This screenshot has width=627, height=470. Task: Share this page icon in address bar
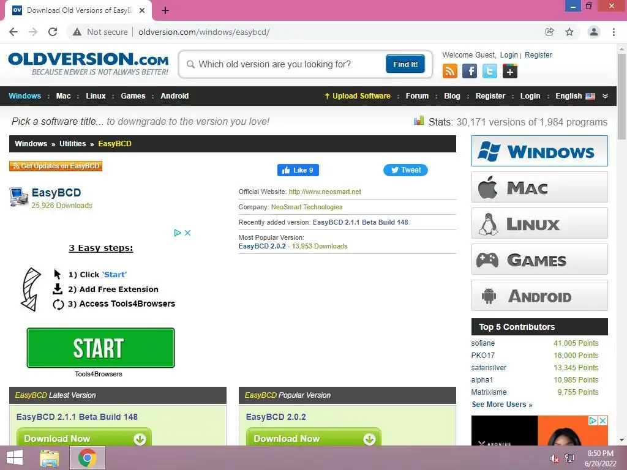[550, 32]
